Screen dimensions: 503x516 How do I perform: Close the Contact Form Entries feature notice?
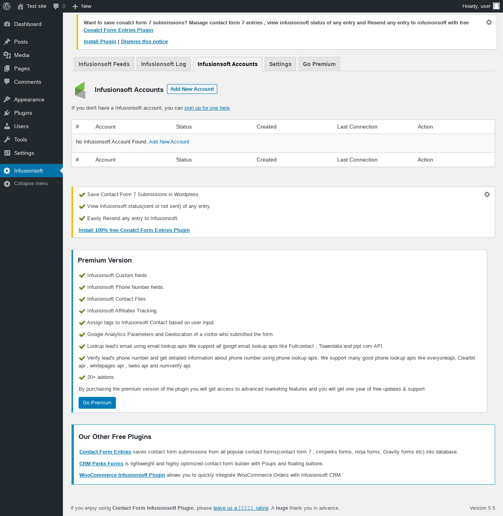487,195
